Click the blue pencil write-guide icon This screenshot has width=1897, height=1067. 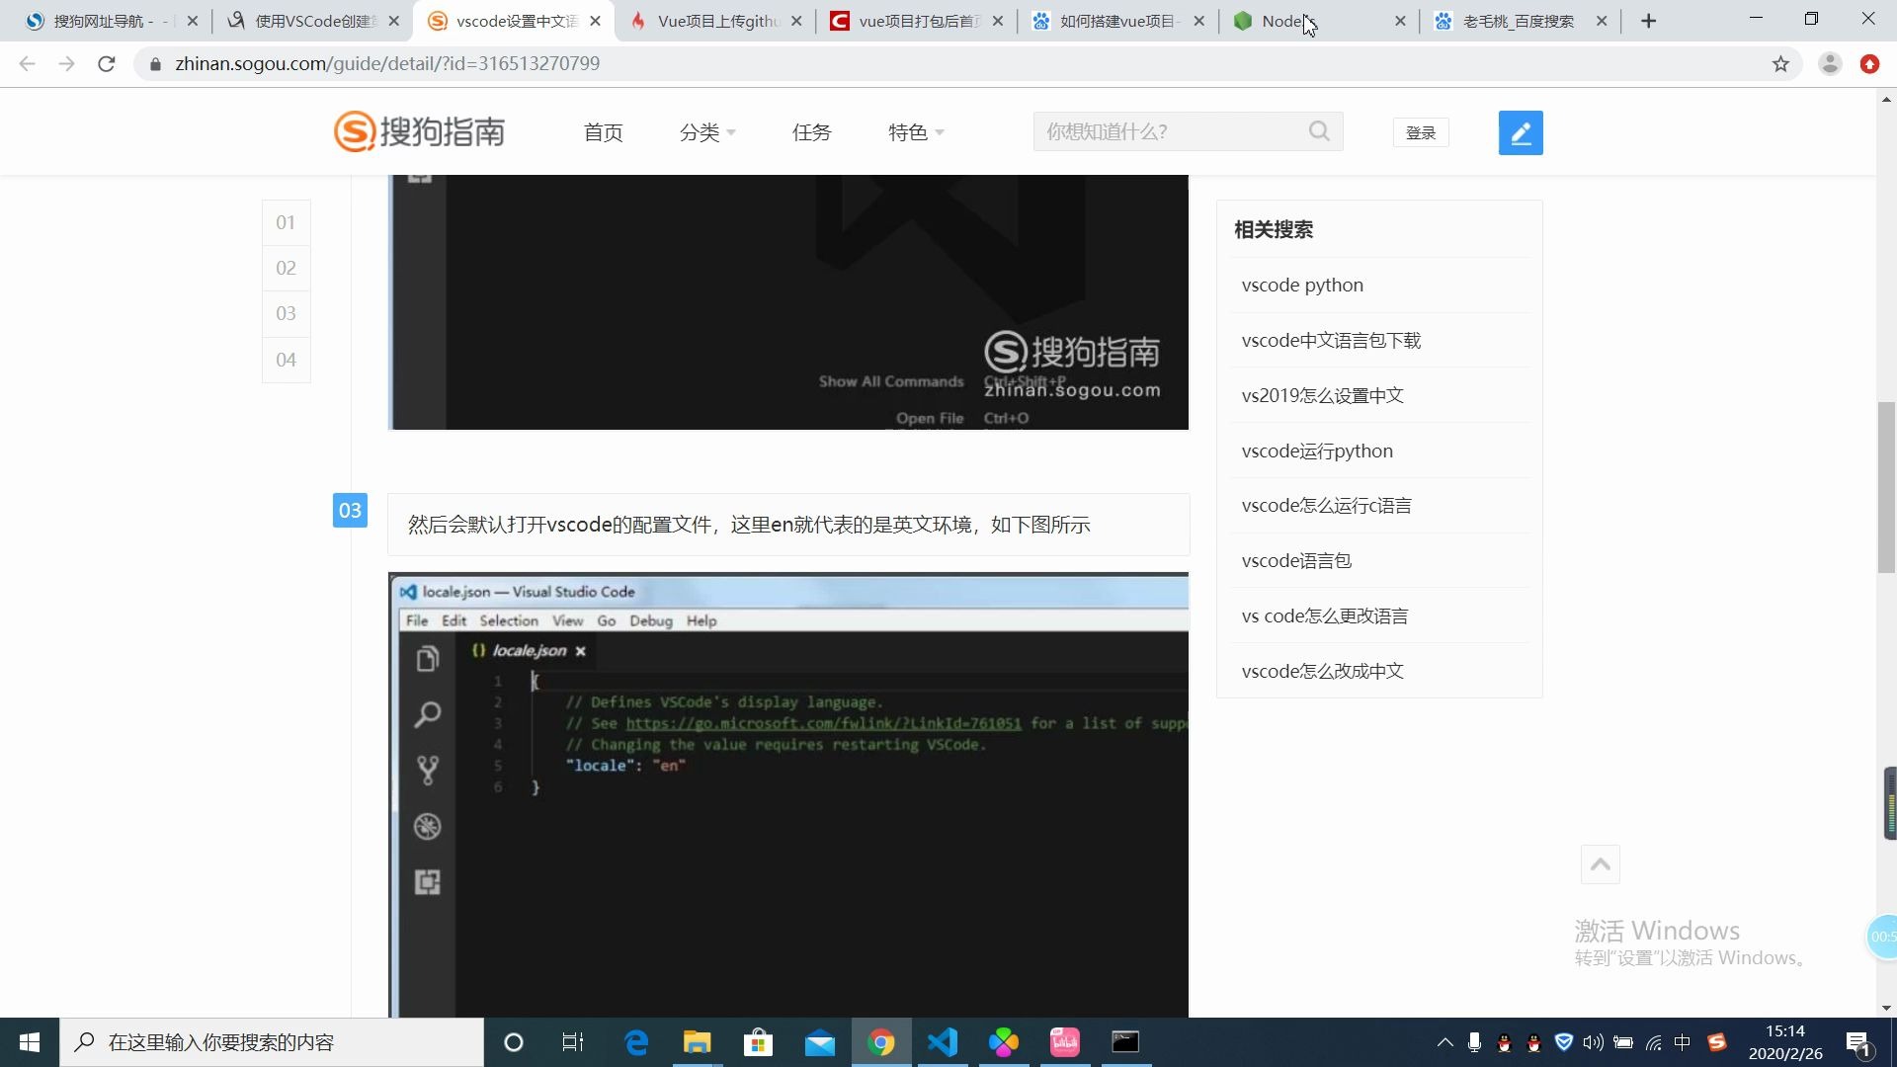1520,132
